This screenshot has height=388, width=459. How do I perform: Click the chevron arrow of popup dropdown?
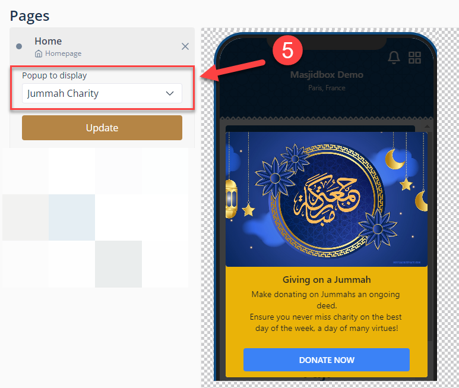point(170,93)
